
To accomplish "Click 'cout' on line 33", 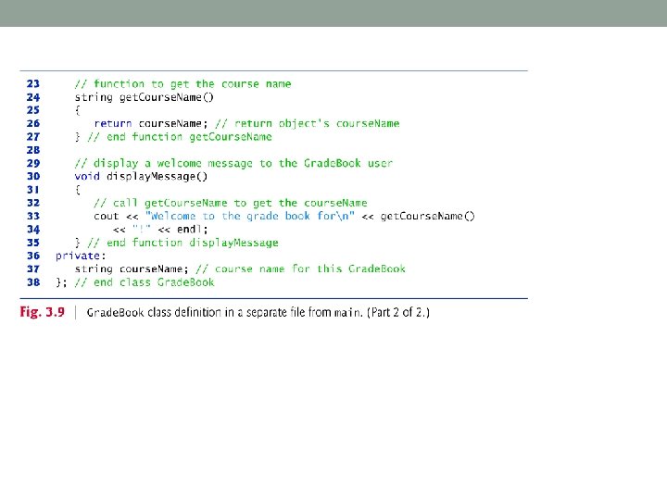I will click(x=106, y=217).
